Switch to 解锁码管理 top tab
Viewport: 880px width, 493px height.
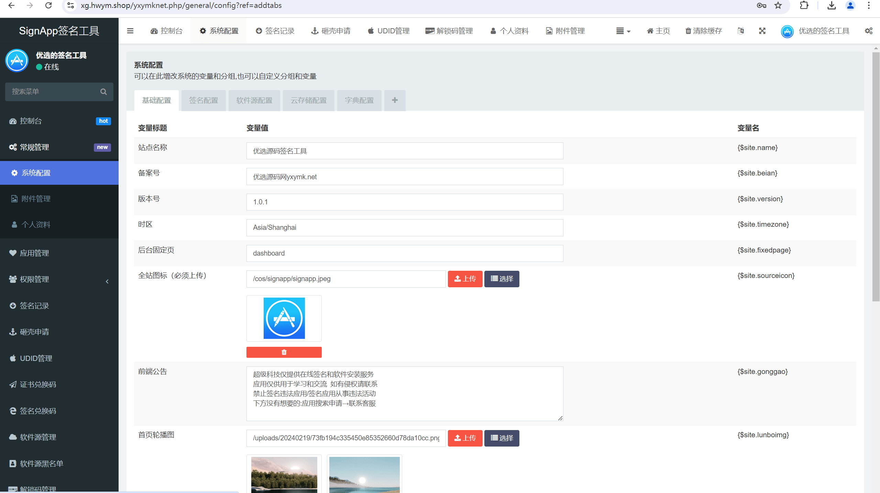coord(449,31)
